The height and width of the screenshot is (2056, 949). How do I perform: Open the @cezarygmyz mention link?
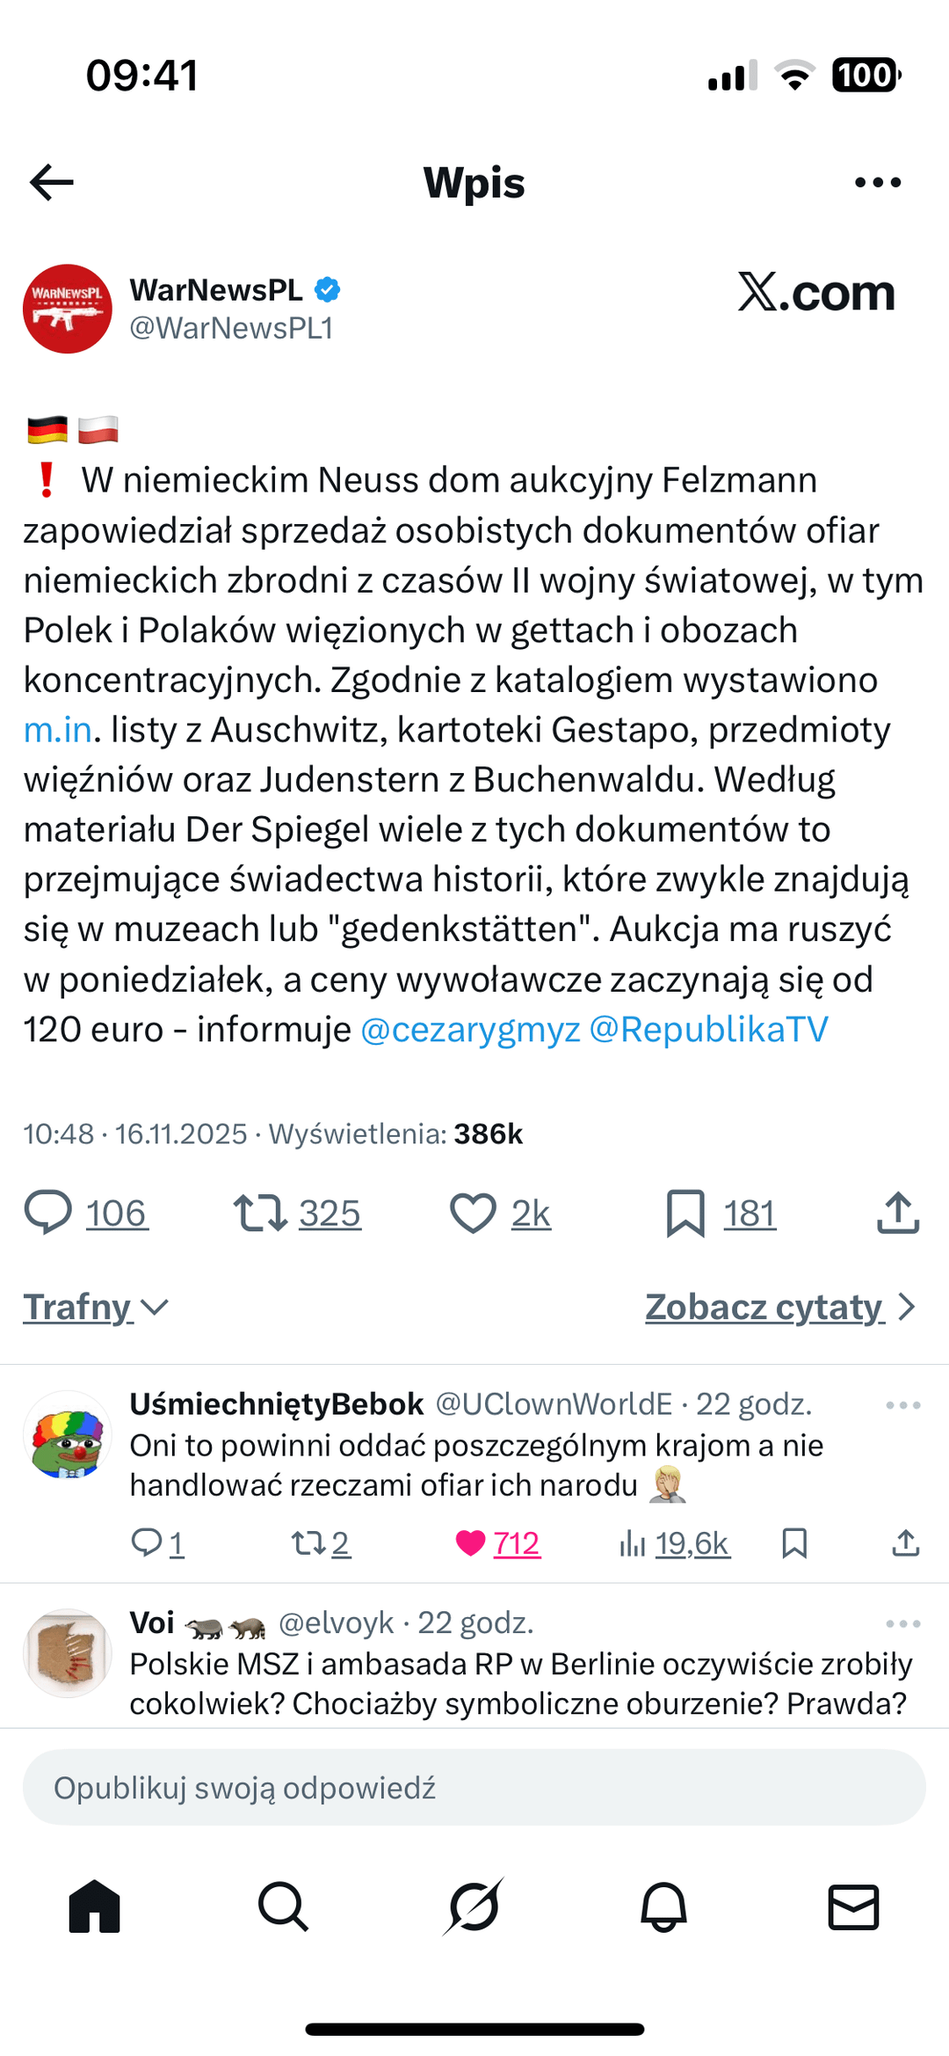[x=471, y=1029]
